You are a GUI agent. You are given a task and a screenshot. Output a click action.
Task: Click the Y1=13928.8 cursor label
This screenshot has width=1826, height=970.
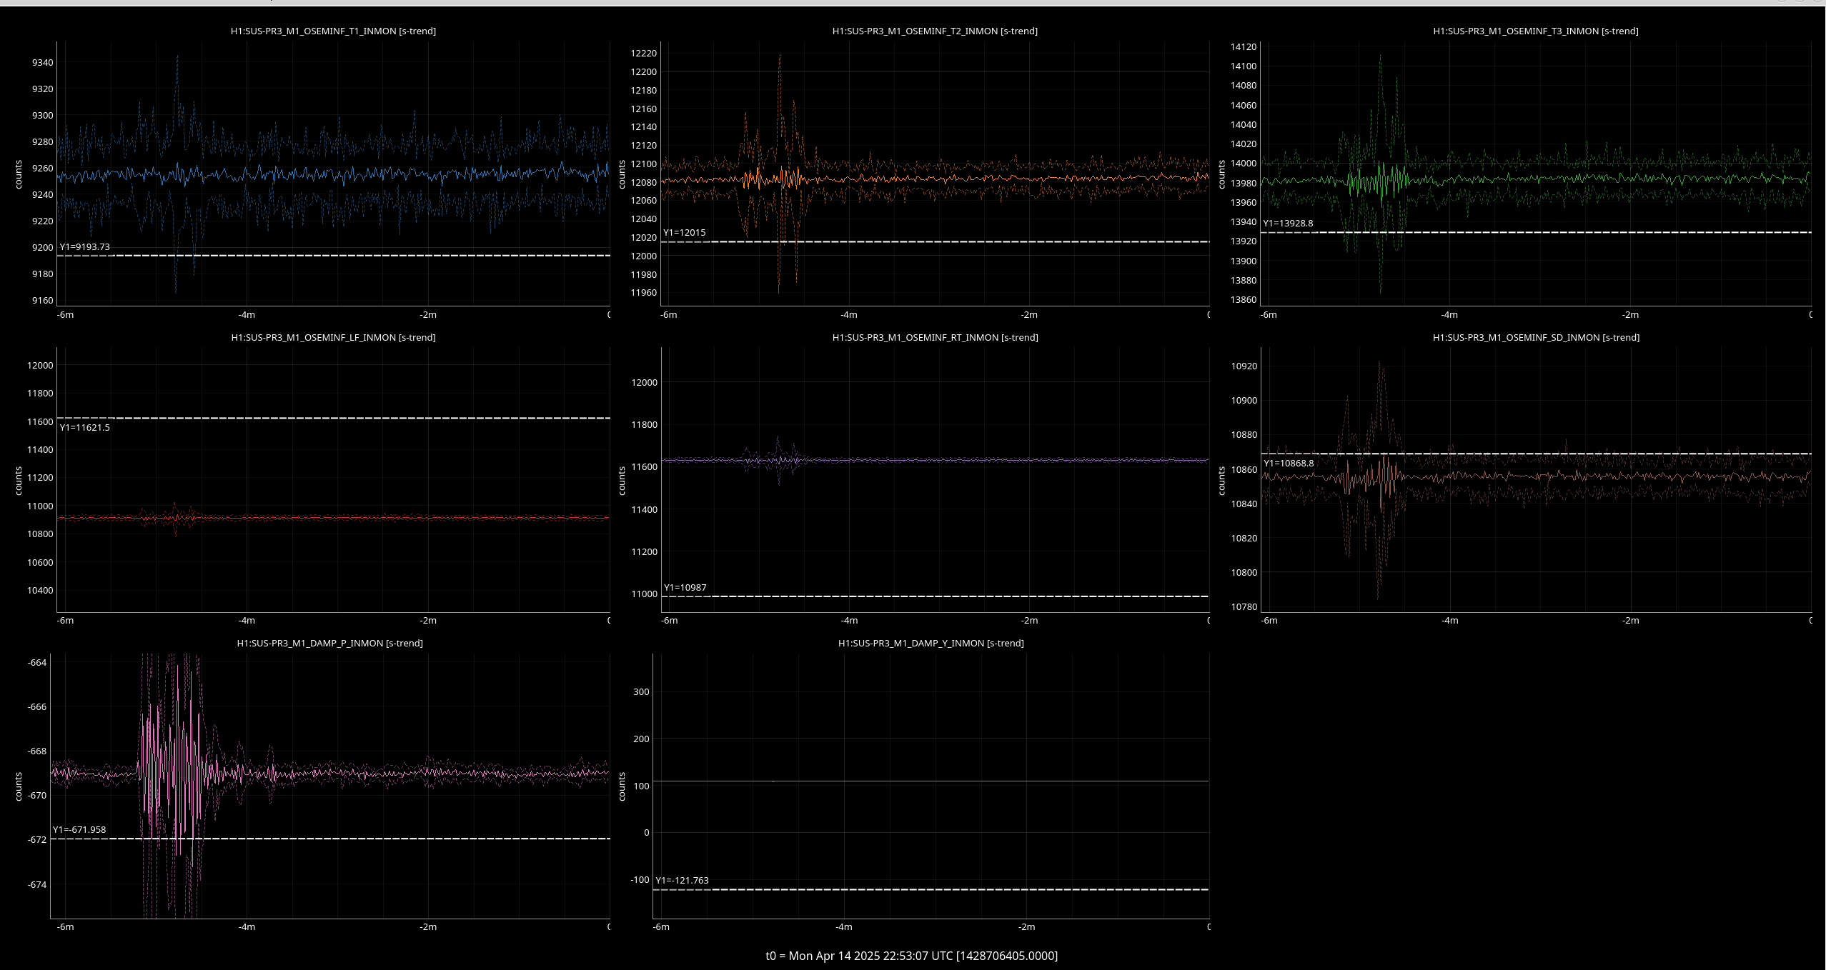(x=1288, y=224)
